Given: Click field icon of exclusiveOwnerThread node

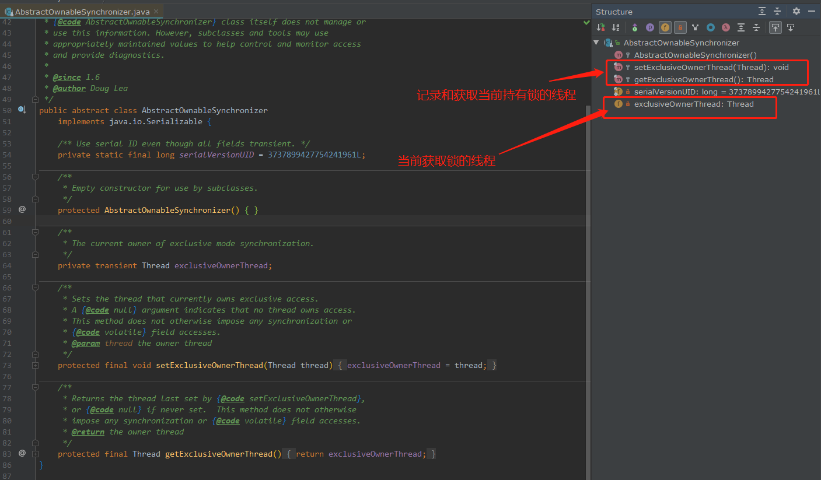Looking at the screenshot, I should [619, 104].
